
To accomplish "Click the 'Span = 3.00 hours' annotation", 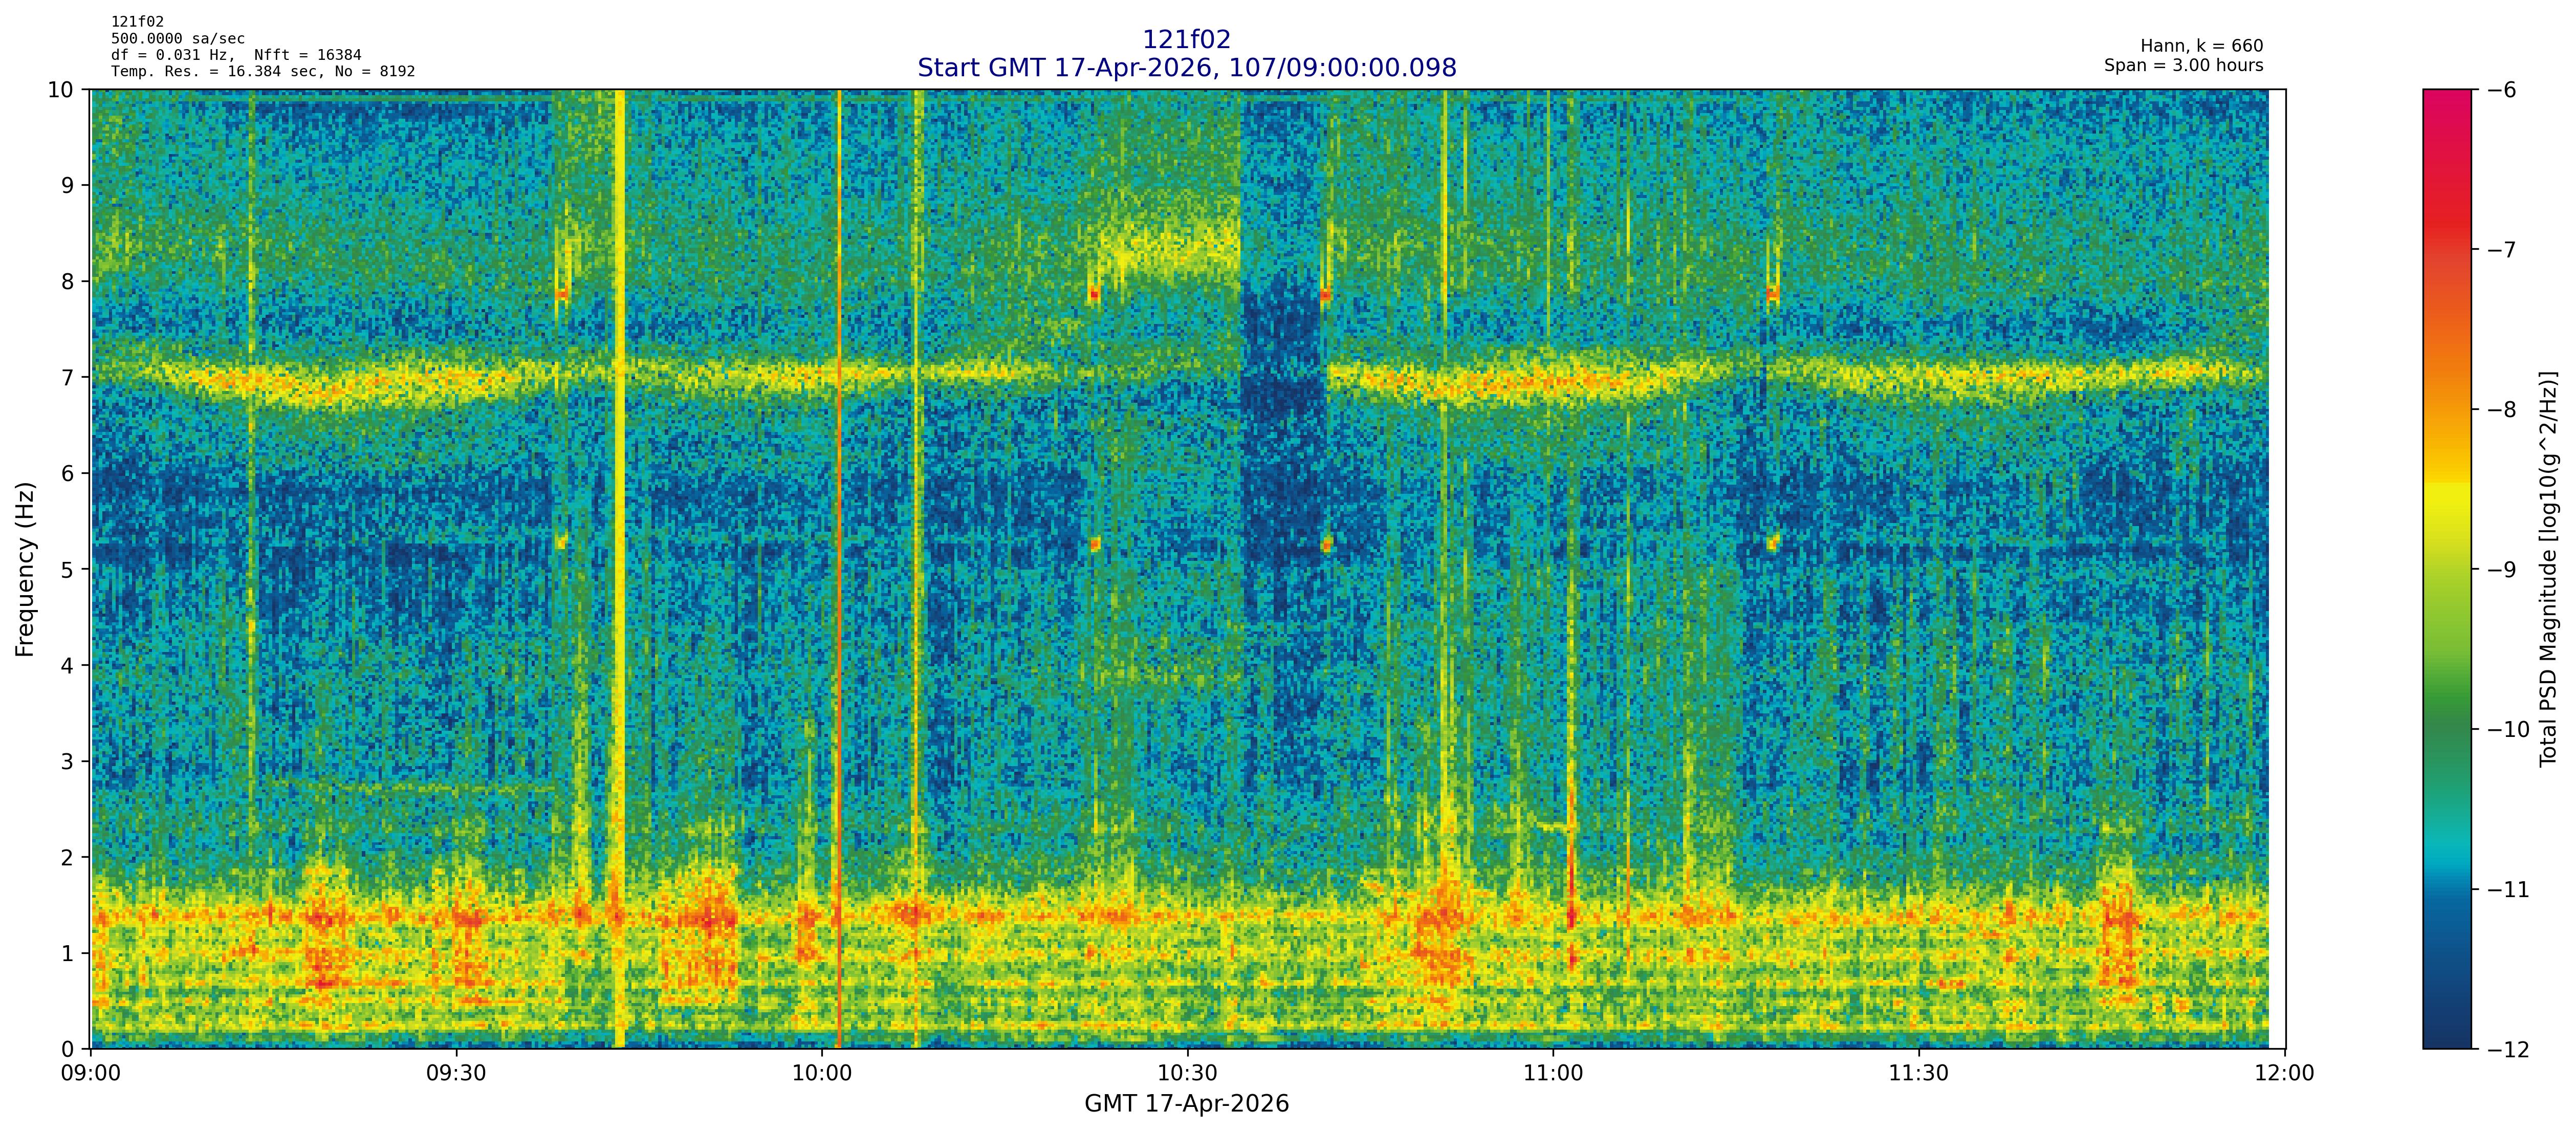I will (2183, 66).
